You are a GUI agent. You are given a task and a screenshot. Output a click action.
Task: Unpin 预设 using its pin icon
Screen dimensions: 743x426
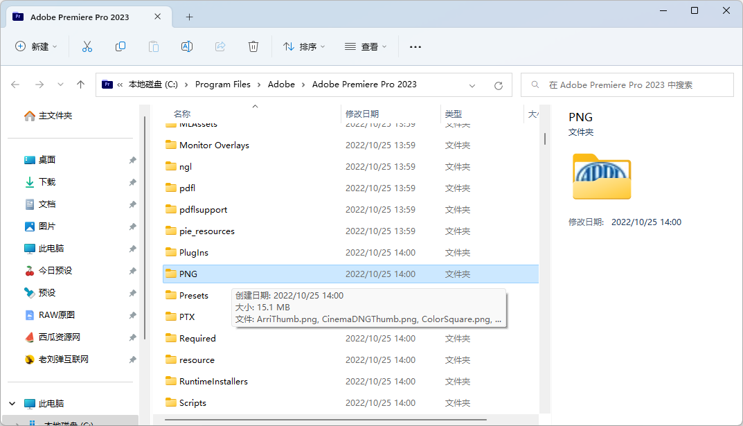[x=133, y=293]
